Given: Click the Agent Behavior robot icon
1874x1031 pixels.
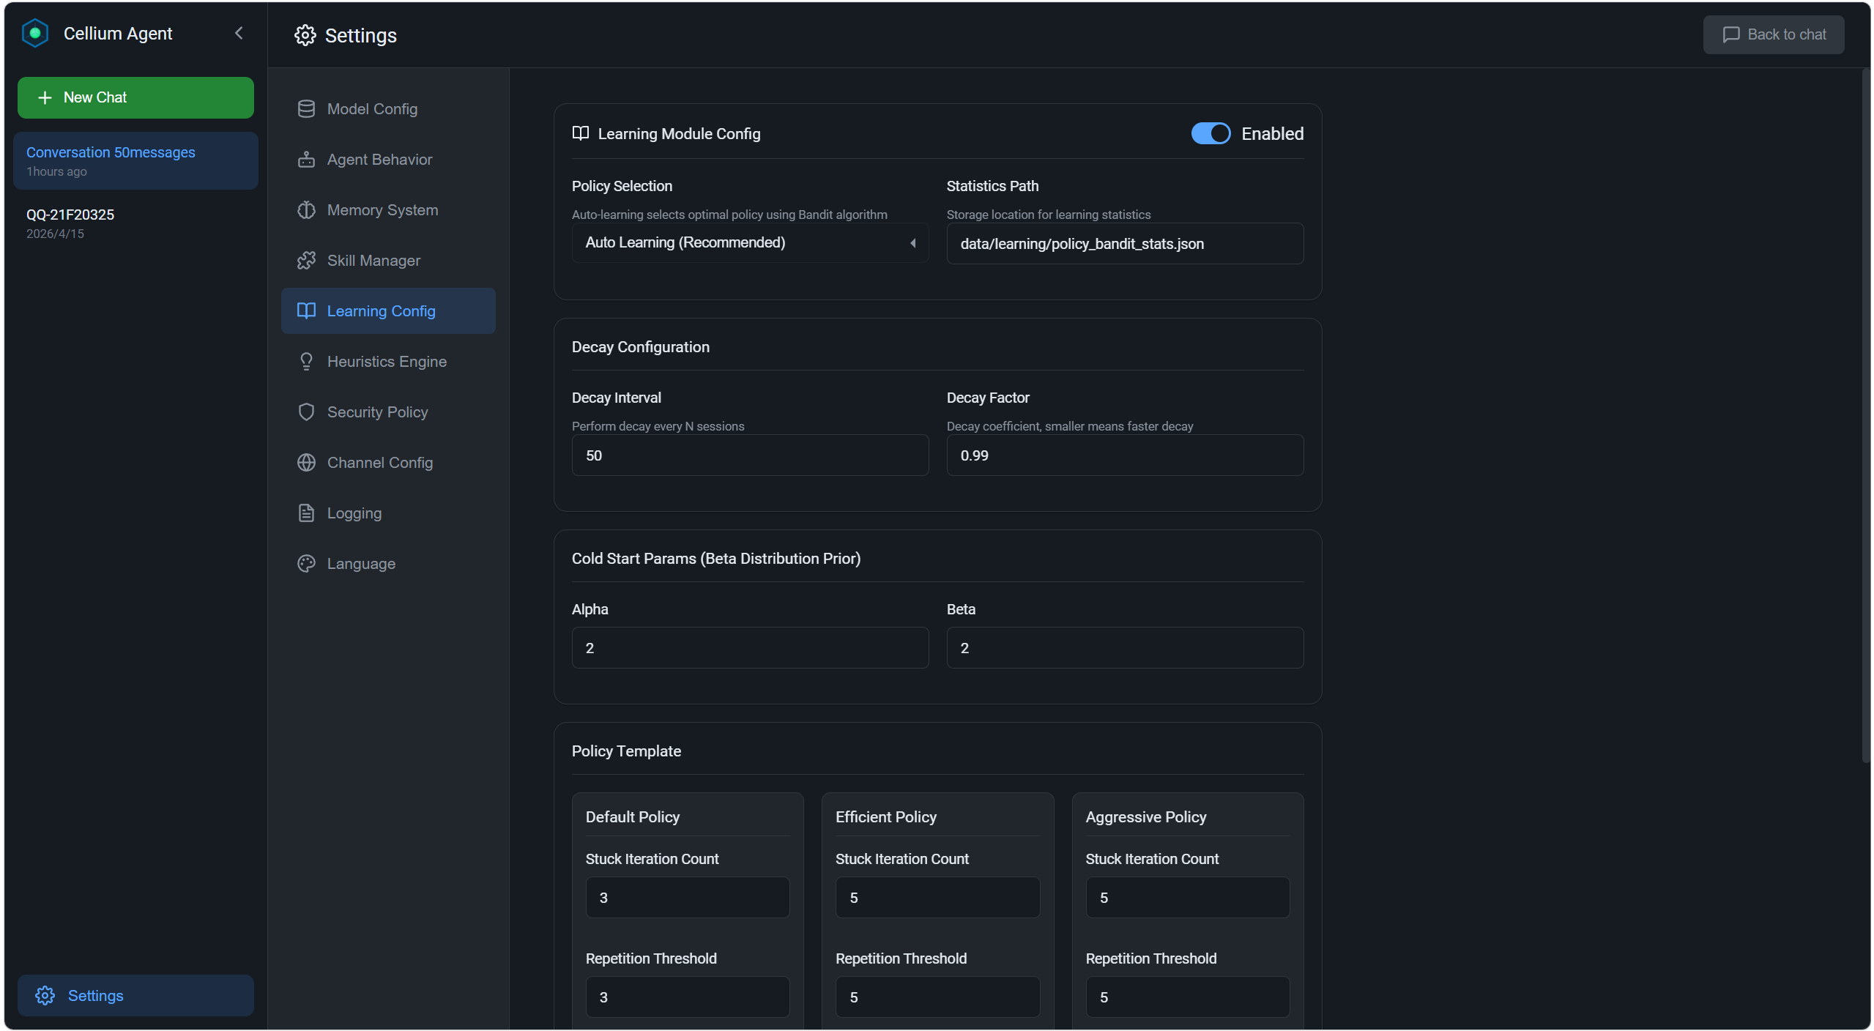Looking at the screenshot, I should pyautogui.click(x=306, y=160).
